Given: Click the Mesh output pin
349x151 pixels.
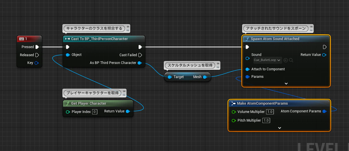Looking at the screenshot, I should (205, 77).
